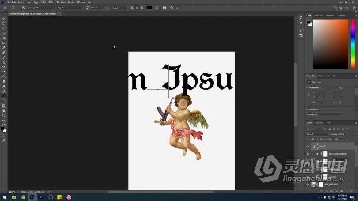Screen dimensions: 358x201
Task: Collapse the Transform section in Properties
Action: click(307, 87)
